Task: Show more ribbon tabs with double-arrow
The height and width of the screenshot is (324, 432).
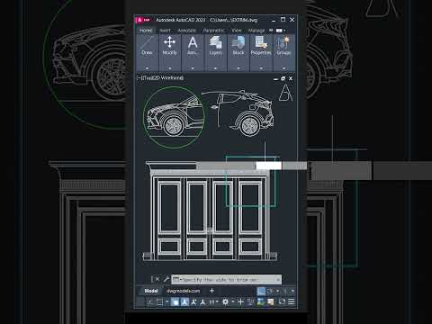Action: pyautogui.click(x=271, y=31)
